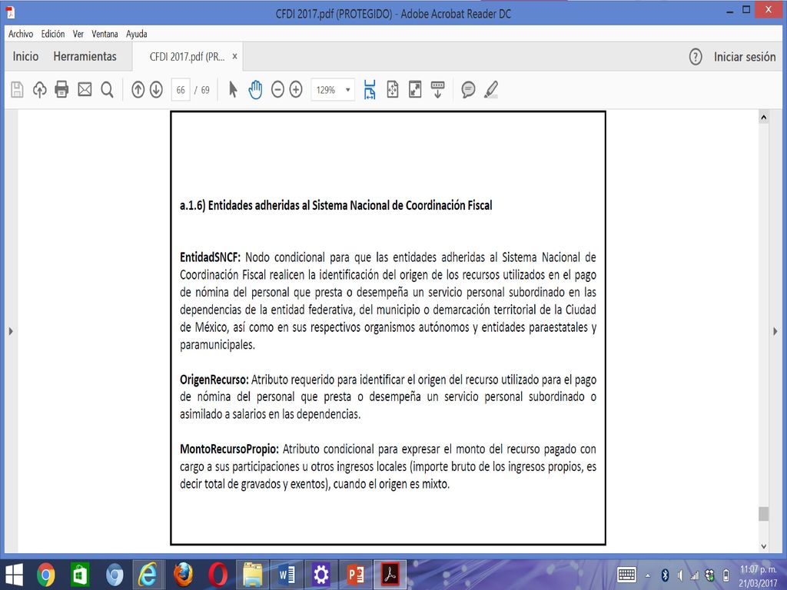Open the Edición menu
The width and height of the screenshot is (787, 590).
click(53, 34)
